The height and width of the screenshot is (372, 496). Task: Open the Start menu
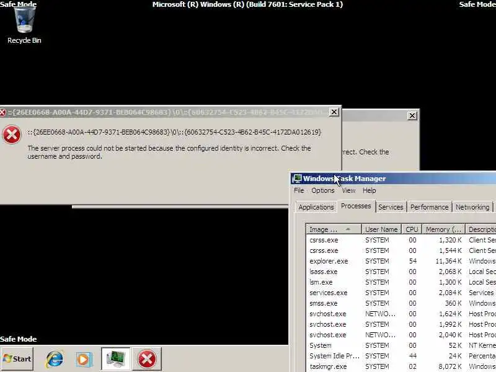coord(17,359)
